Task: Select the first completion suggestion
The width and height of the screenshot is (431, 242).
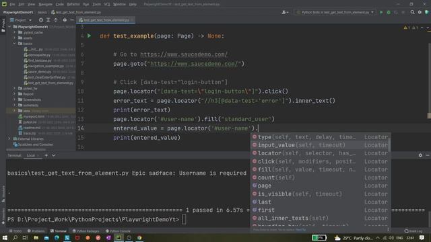Action: (x=321, y=210)
